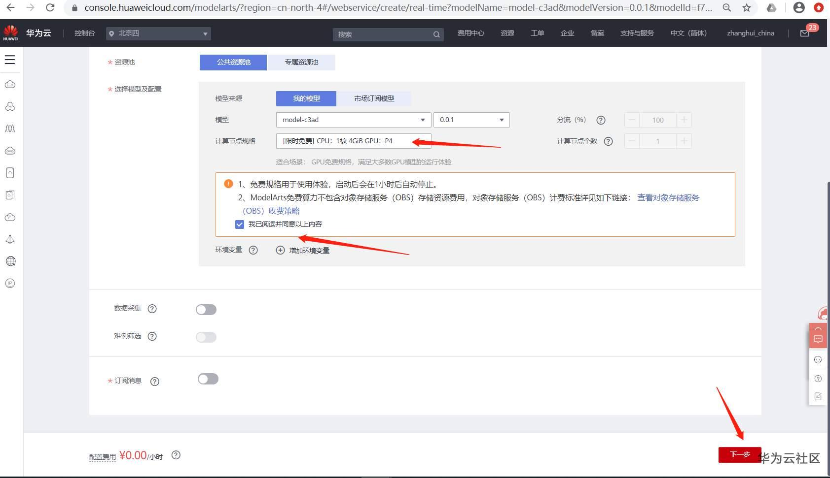Open the IP service icon at sidebar bottom

(10, 283)
